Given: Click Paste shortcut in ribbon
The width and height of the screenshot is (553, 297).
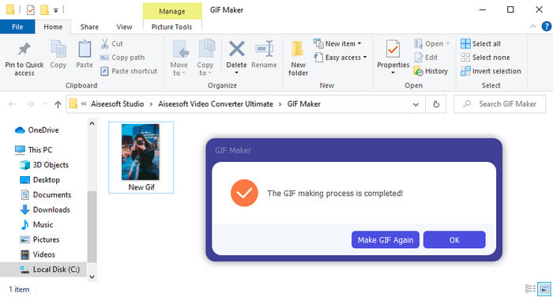Looking at the screenshot, I should pos(129,71).
